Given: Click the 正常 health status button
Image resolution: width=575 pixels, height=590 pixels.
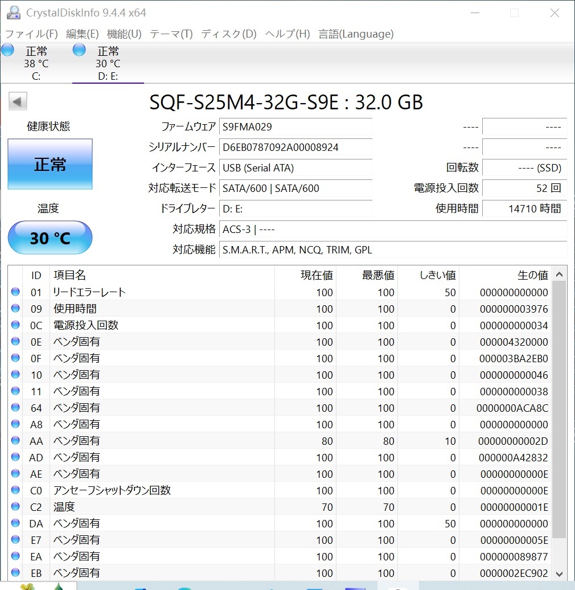Looking at the screenshot, I should point(50,163).
